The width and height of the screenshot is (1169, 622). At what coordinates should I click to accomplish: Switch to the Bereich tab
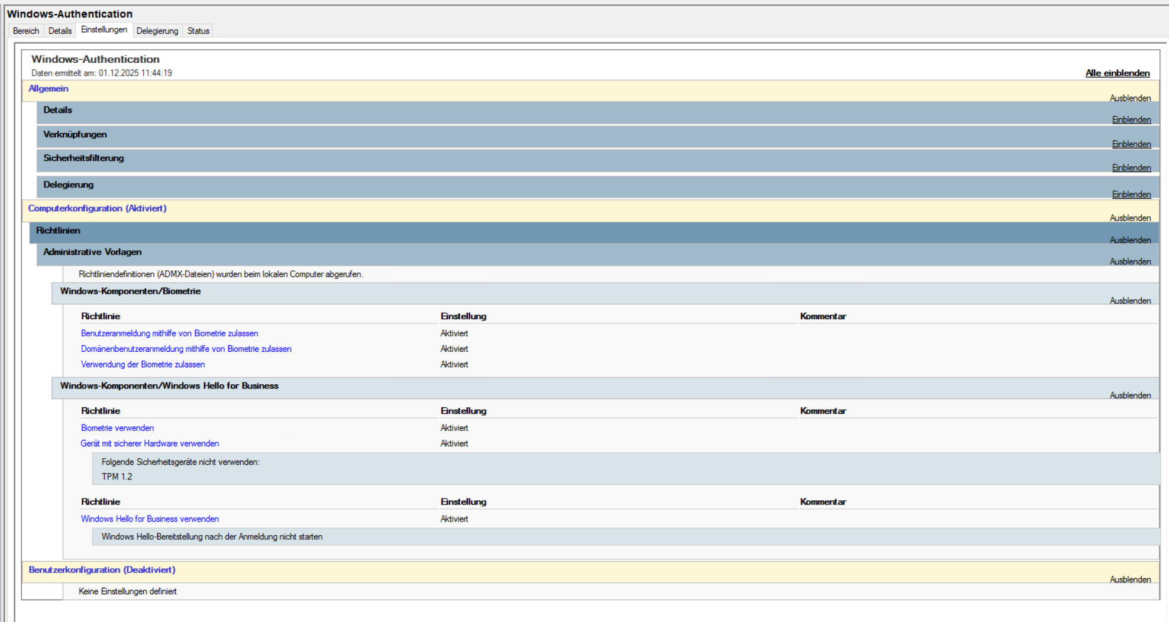click(26, 31)
